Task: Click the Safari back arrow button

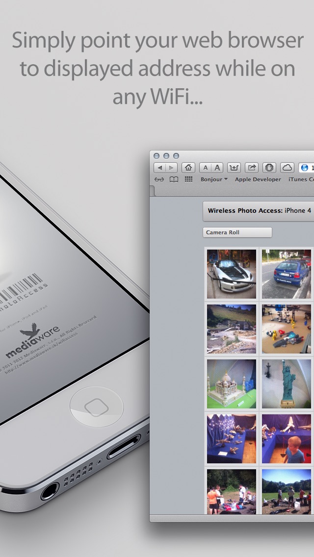Action: 159,168
